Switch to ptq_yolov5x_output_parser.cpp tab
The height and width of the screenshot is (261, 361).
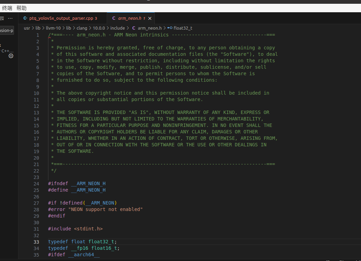[x=61, y=18]
